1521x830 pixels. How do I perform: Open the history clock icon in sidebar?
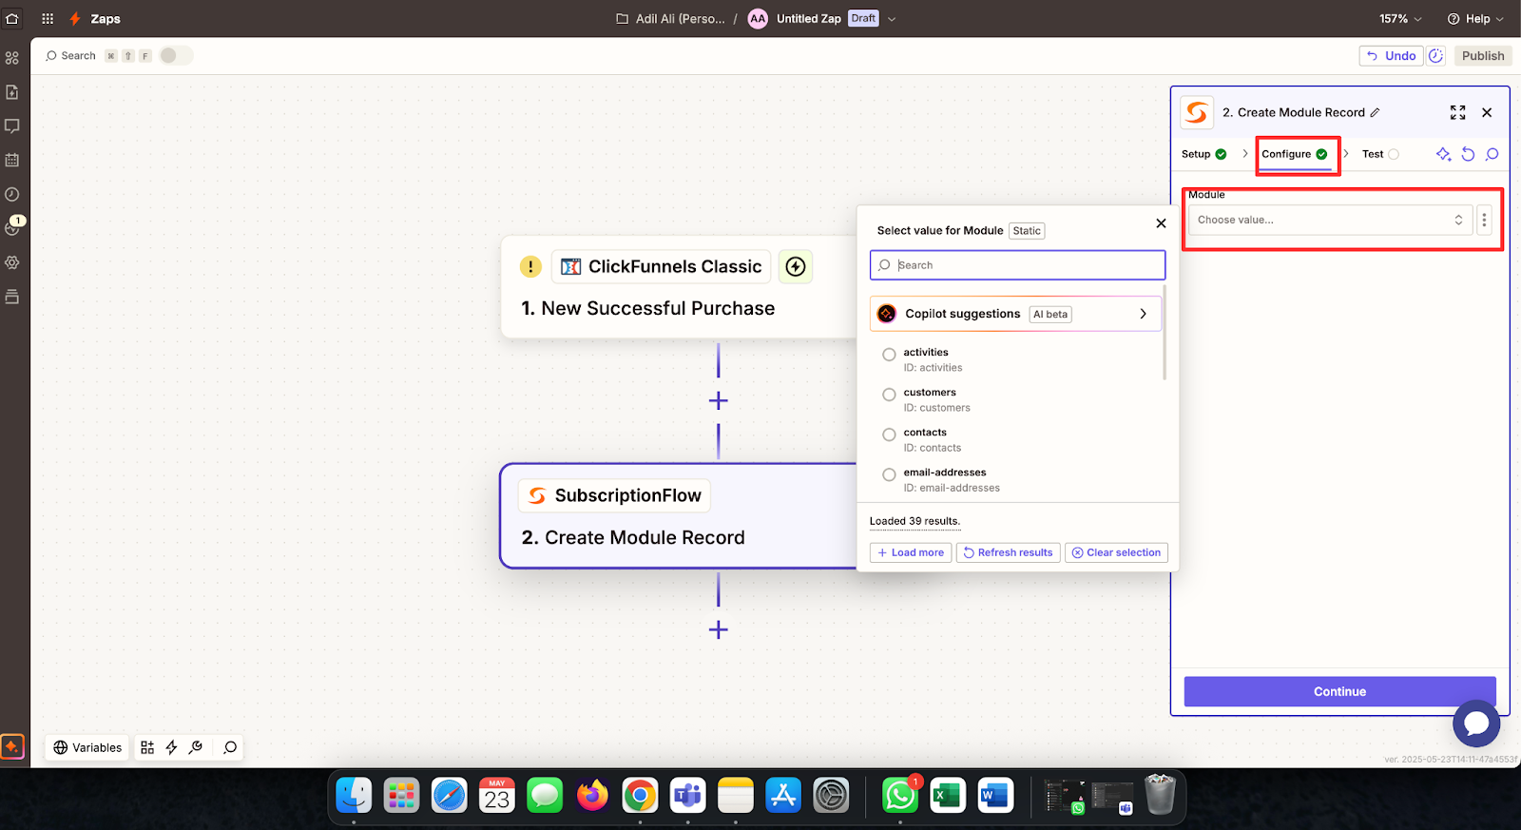click(12, 194)
